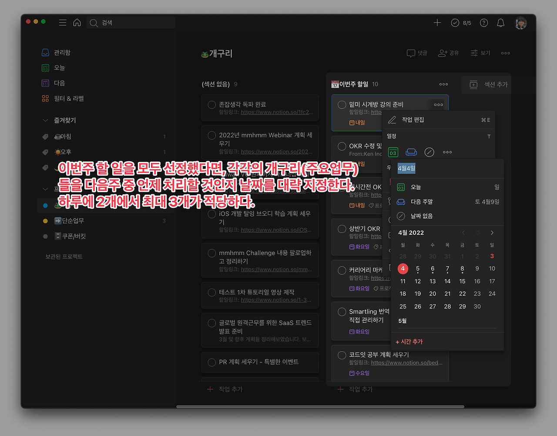The image size is (557, 436).
Task: Open the user profile avatar
Action: coord(520,23)
